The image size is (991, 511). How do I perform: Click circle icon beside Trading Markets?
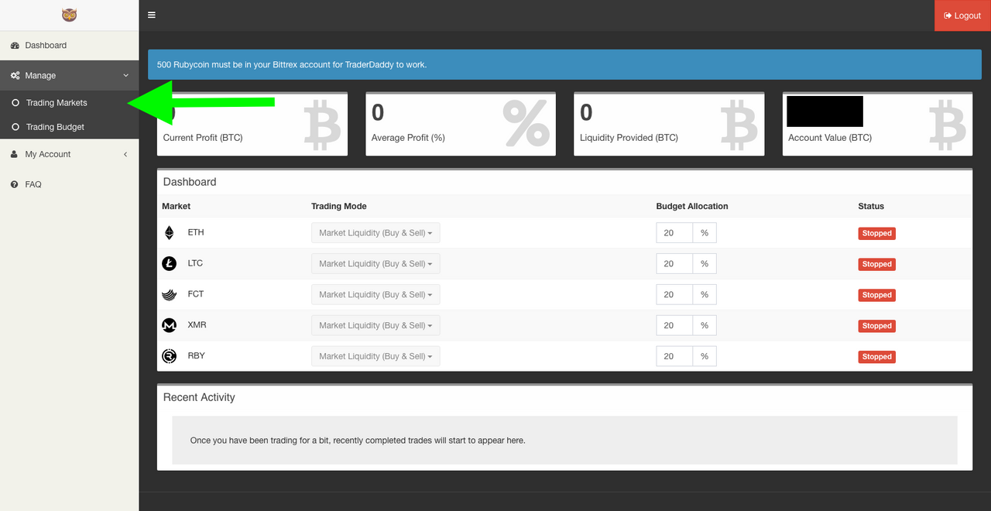click(x=15, y=103)
